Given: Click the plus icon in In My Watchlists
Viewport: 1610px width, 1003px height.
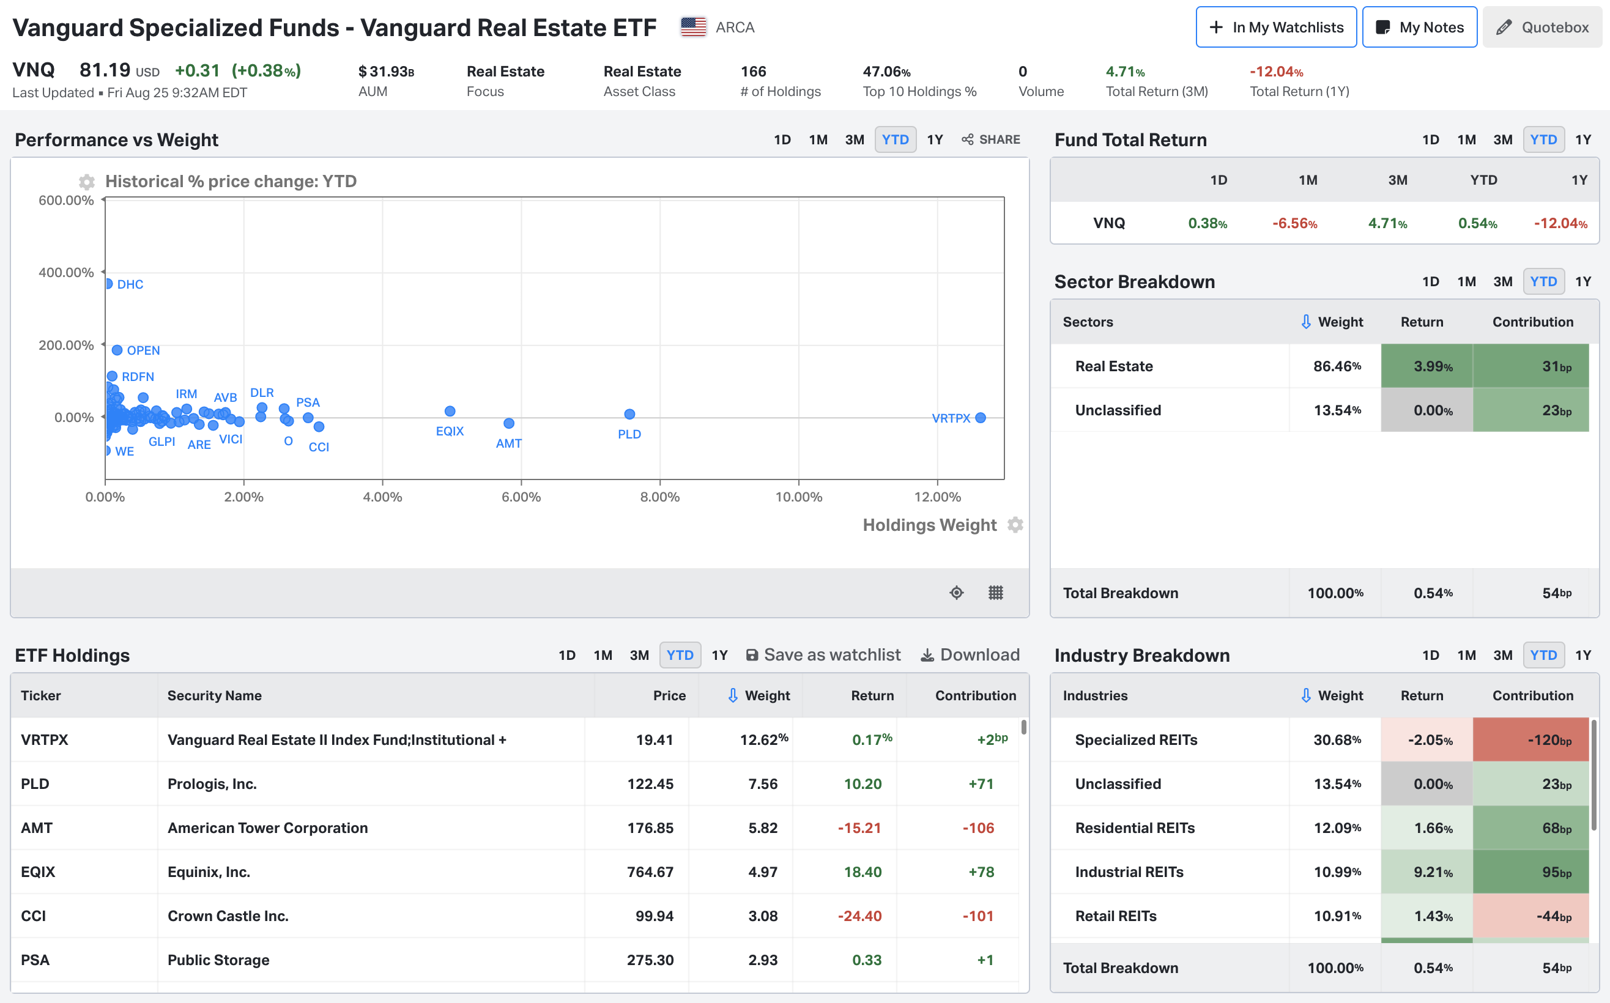Looking at the screenshot, I should [x=1216, y=27].
